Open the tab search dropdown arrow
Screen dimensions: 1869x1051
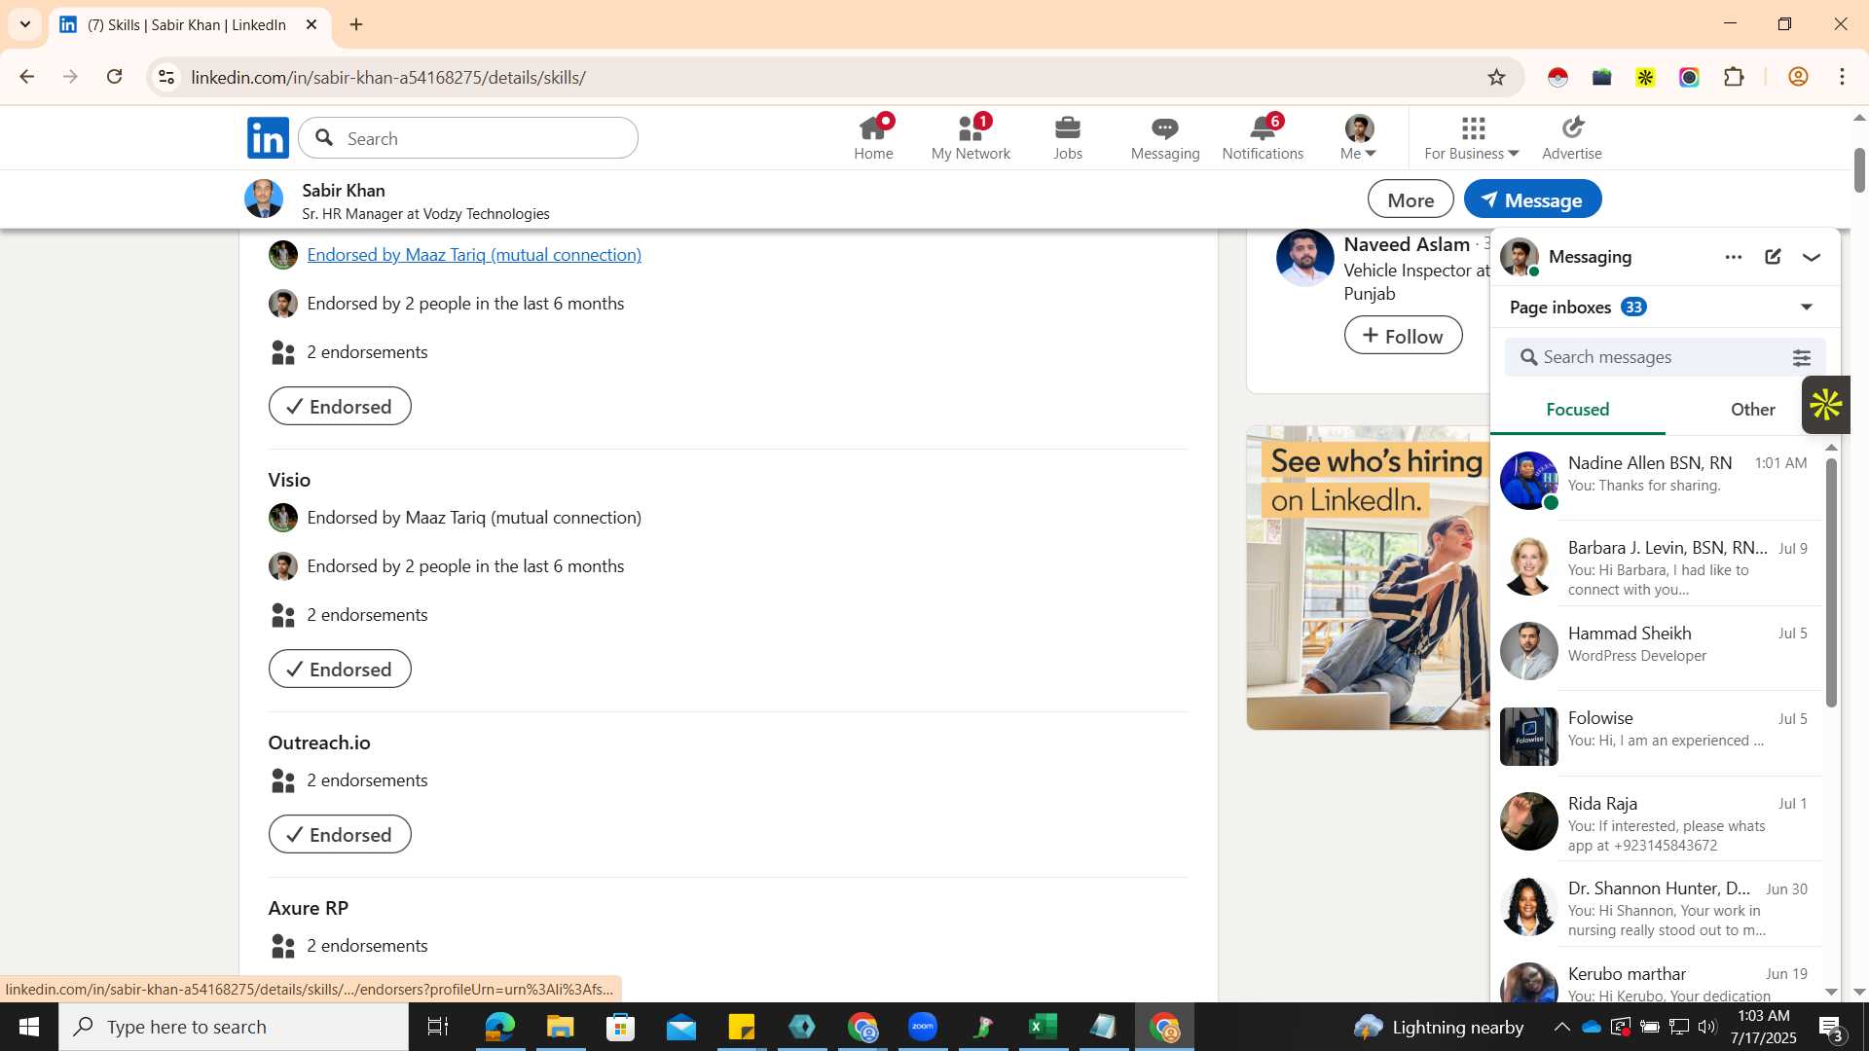(25, 24)
